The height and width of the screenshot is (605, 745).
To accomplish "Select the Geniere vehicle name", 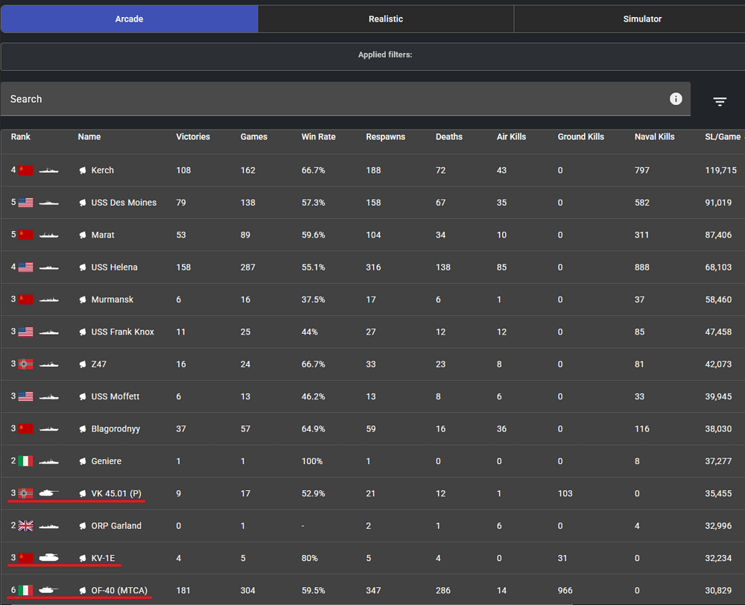I will (x=107, y=461).
